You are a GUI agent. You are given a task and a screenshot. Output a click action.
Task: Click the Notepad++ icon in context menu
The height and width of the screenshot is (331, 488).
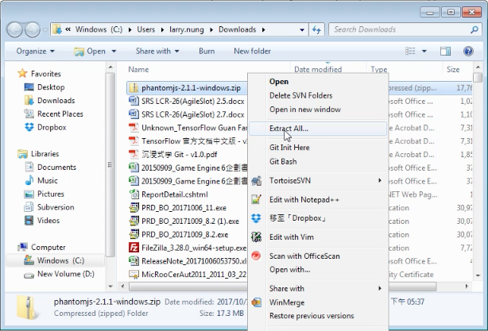tap(256, 199)
